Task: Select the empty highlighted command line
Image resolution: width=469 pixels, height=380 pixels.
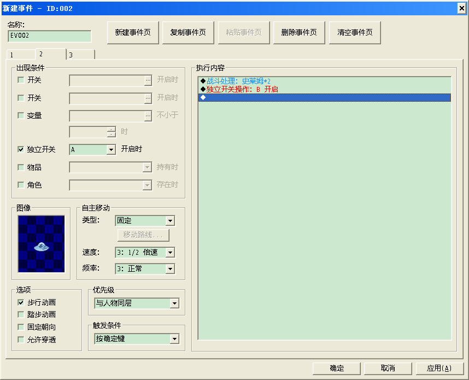Action: [x=325, y=97]
